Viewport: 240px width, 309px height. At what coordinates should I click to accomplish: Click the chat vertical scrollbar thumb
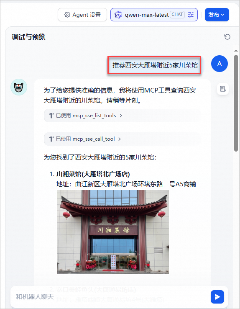coord(236,103)
